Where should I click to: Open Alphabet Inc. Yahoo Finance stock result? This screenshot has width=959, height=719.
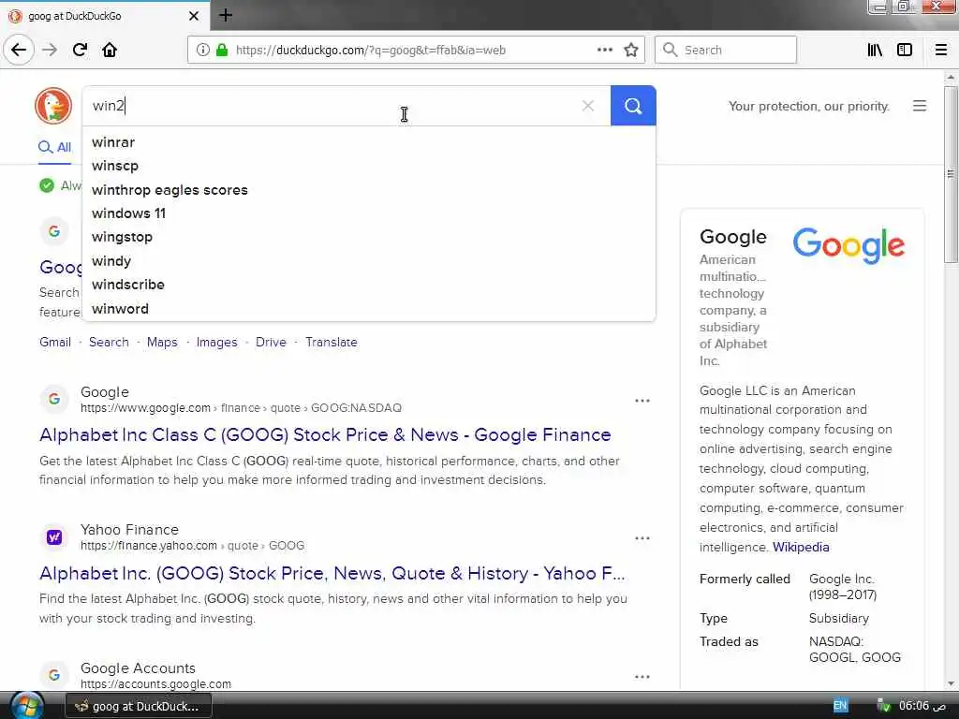[332, 573]
